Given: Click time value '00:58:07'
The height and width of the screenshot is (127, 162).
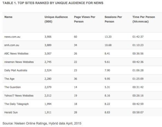Looking at the screenshot, I should 138,113.
